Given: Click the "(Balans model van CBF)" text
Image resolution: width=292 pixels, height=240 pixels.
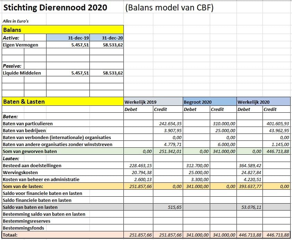Looking at the screenshot, I should [169, 8].
